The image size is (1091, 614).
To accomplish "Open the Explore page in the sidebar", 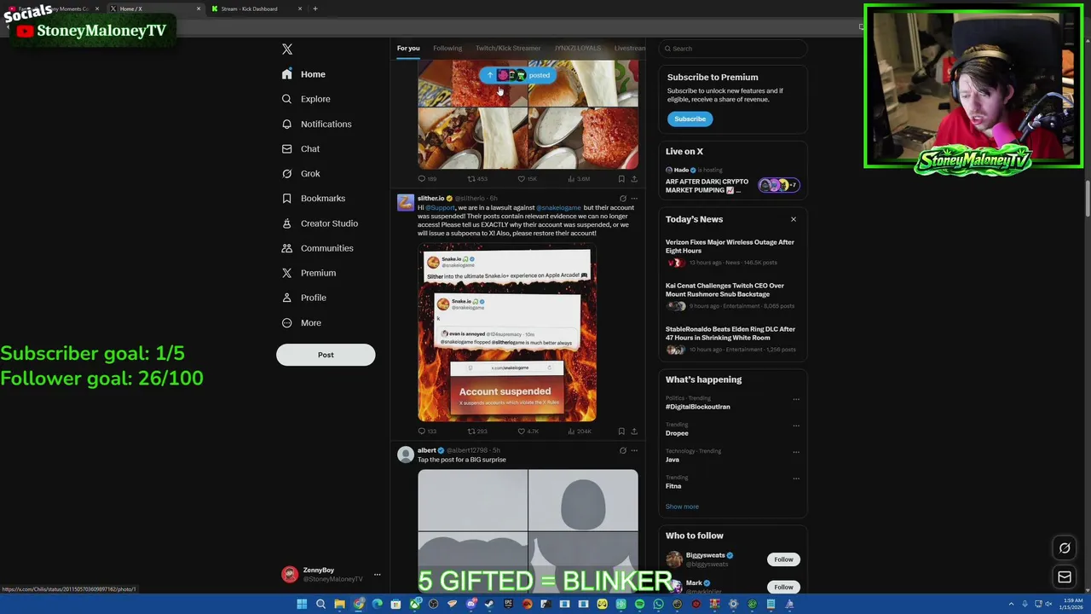I will 306,99.
